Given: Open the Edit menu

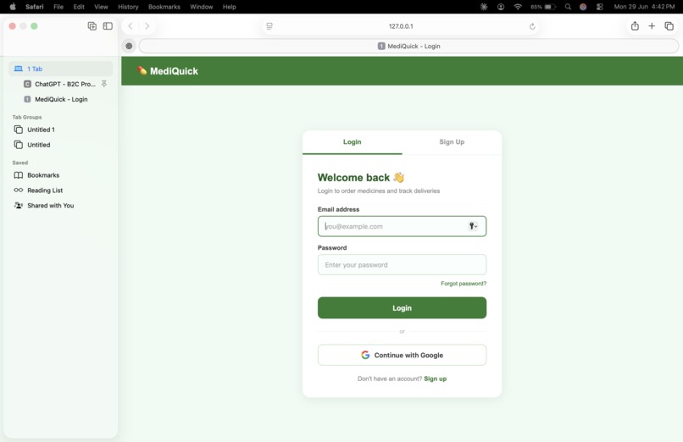Looking at the screenshot, I should (79, 7).
